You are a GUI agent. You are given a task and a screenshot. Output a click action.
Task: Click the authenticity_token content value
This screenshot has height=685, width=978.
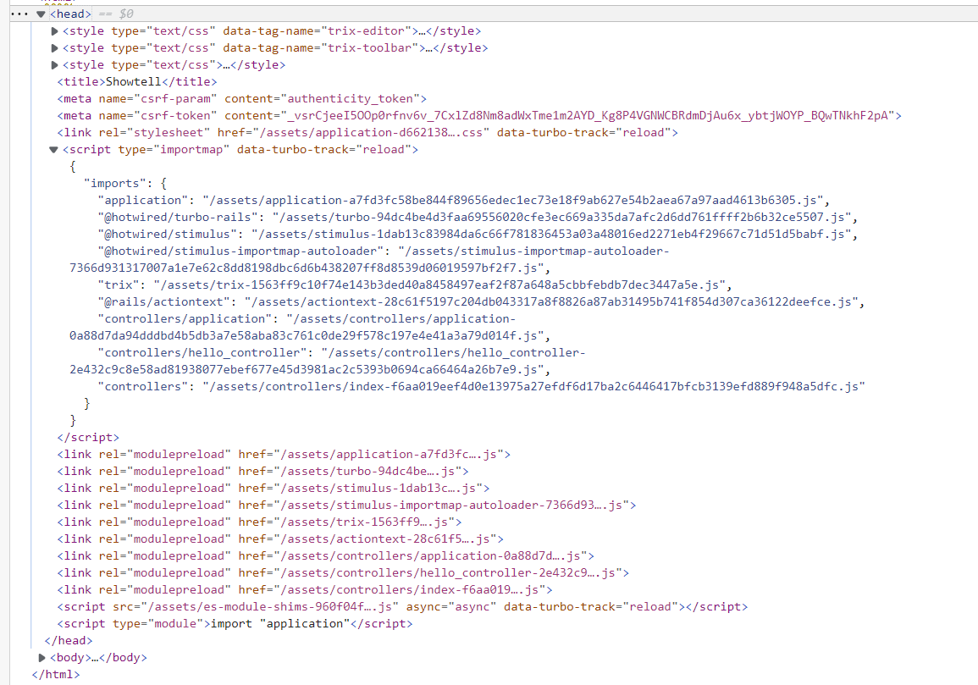(350, 98)
